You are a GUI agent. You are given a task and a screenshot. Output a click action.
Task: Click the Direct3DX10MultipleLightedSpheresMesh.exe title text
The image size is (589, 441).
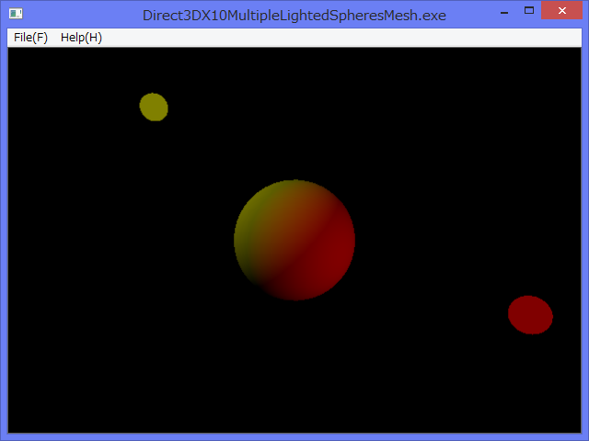click(294, 16)
